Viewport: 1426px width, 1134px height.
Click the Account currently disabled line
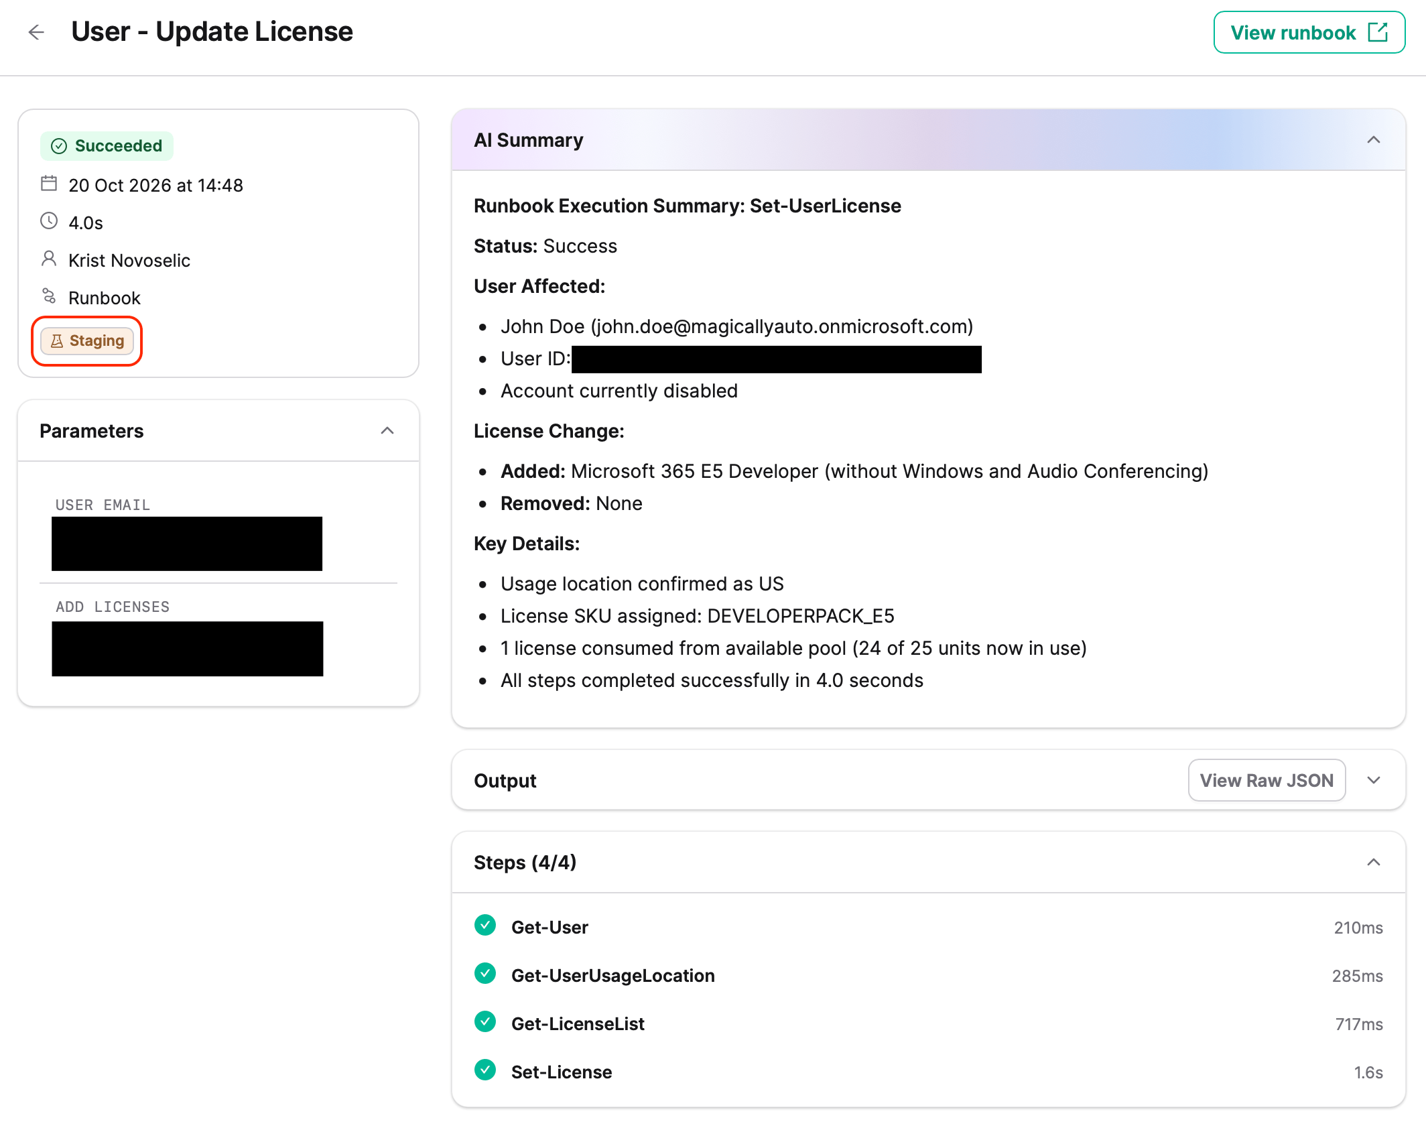tap(619, 391)
